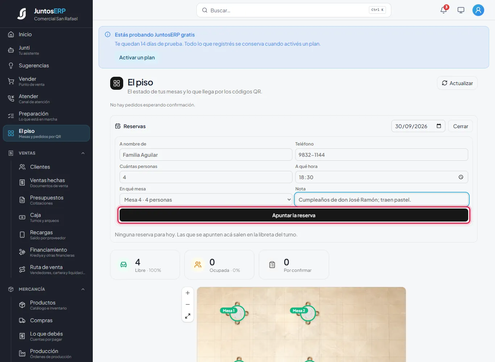Focus the Buscar search field
Image resolution: width=495 pixels, height=362 pixels.
(294, 10)
